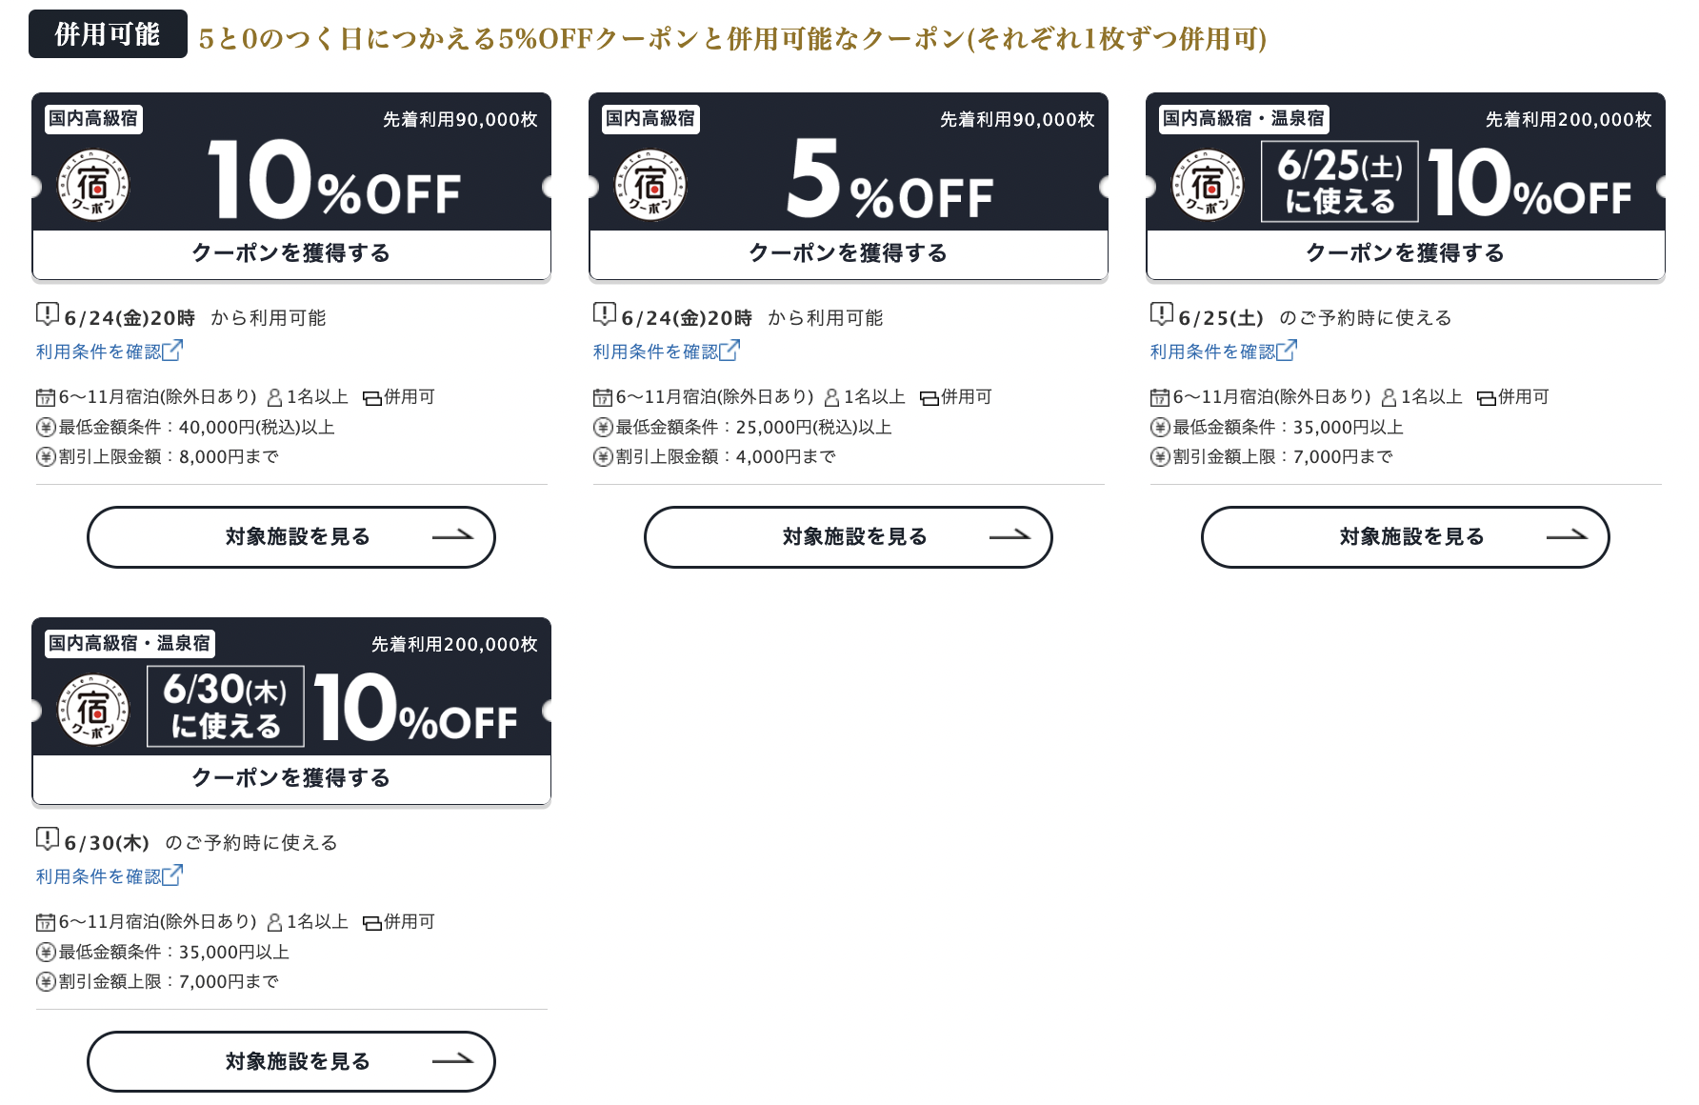Get the 5%OFF 国内高級宿 coupon

(849, 253)
